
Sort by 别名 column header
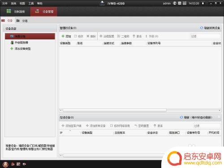[x=80, y=43]
